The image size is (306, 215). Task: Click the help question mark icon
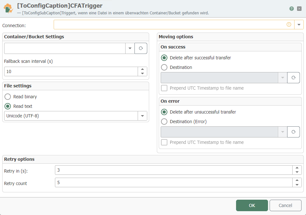tap(292, 9)
